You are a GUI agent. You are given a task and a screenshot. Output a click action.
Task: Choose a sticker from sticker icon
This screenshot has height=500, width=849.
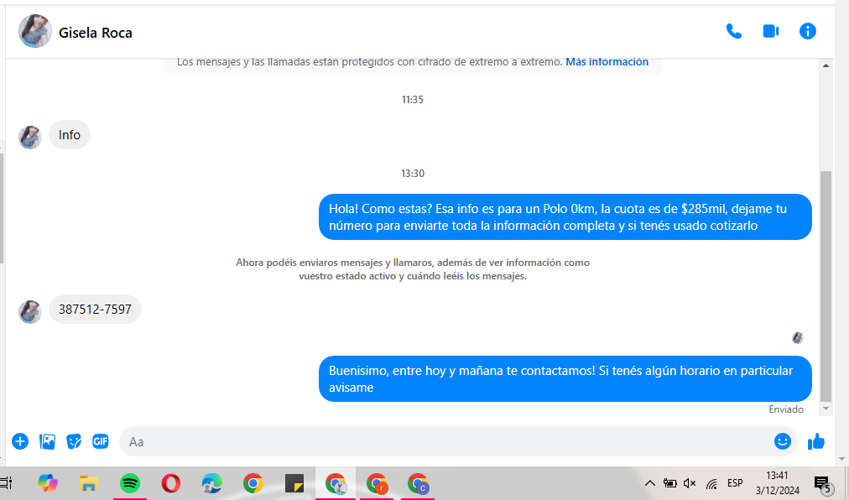click(x=74, y=441)
